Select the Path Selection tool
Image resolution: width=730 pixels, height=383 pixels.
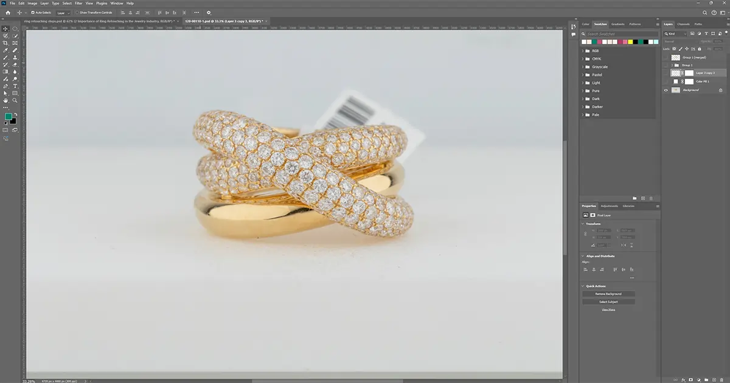click(x=5, y=94)
